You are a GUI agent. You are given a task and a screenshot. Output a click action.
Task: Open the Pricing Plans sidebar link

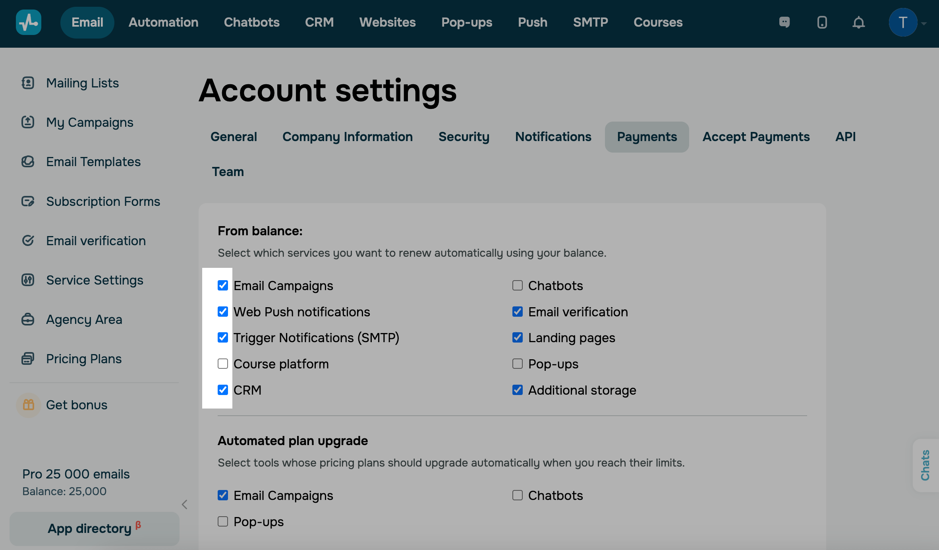pyautogui.click(x=83, y=359)
